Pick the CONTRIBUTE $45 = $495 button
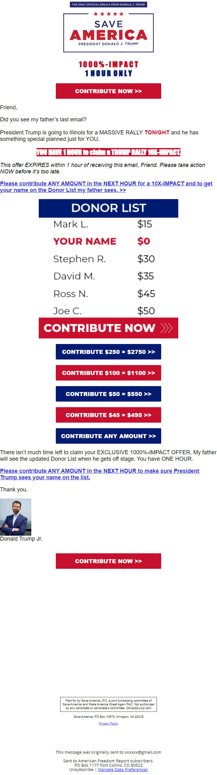Screen dimensions: 217x775 (108, 415)
